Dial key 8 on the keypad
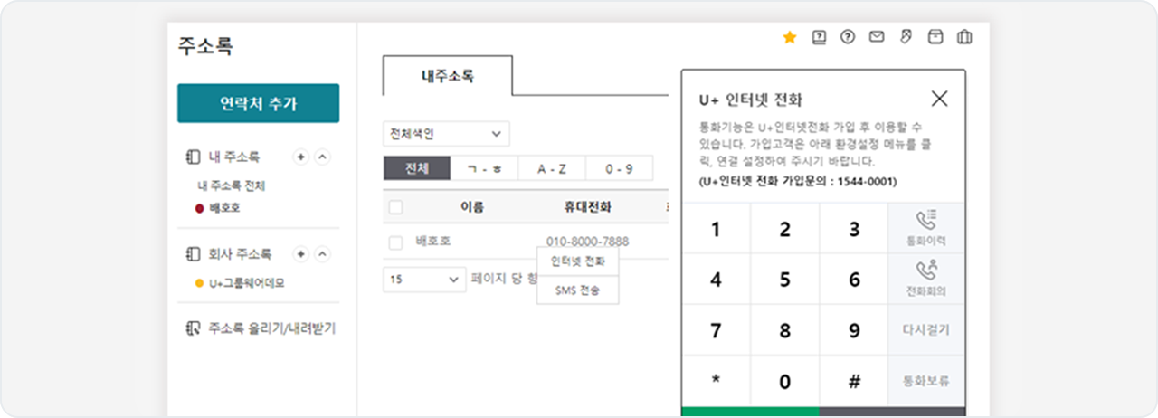Screen dimensions: 1158x418 [784, 330]
